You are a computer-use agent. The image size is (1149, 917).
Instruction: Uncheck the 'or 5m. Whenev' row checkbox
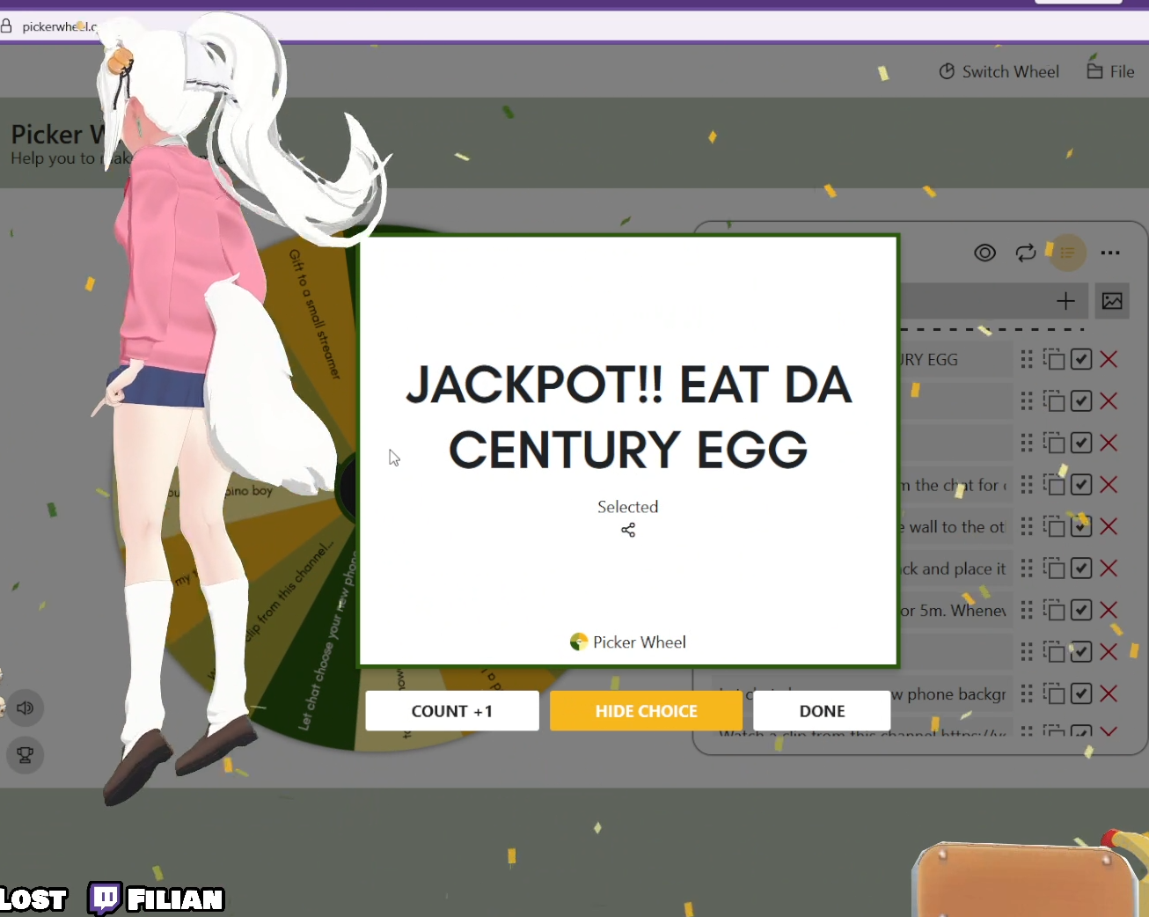1081,610
